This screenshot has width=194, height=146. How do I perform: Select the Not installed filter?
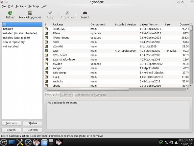[22, 46]
